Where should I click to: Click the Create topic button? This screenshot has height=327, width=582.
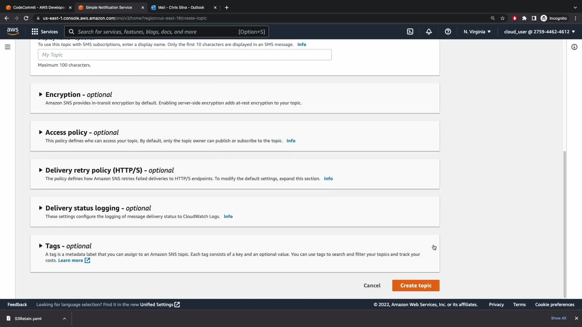[416, 286]
